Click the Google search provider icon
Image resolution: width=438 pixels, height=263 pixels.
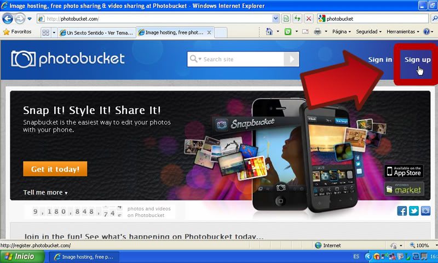tap(322, 19)
